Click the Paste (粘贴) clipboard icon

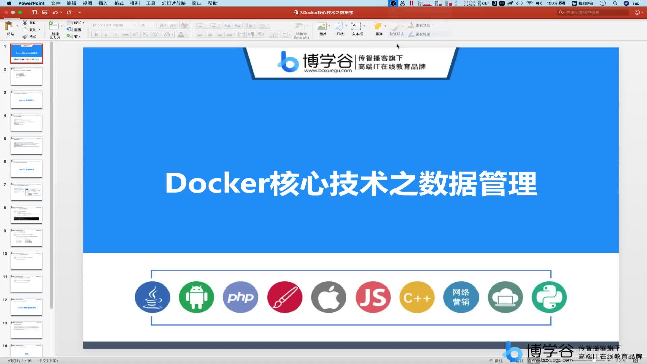(x=9, y=26)
